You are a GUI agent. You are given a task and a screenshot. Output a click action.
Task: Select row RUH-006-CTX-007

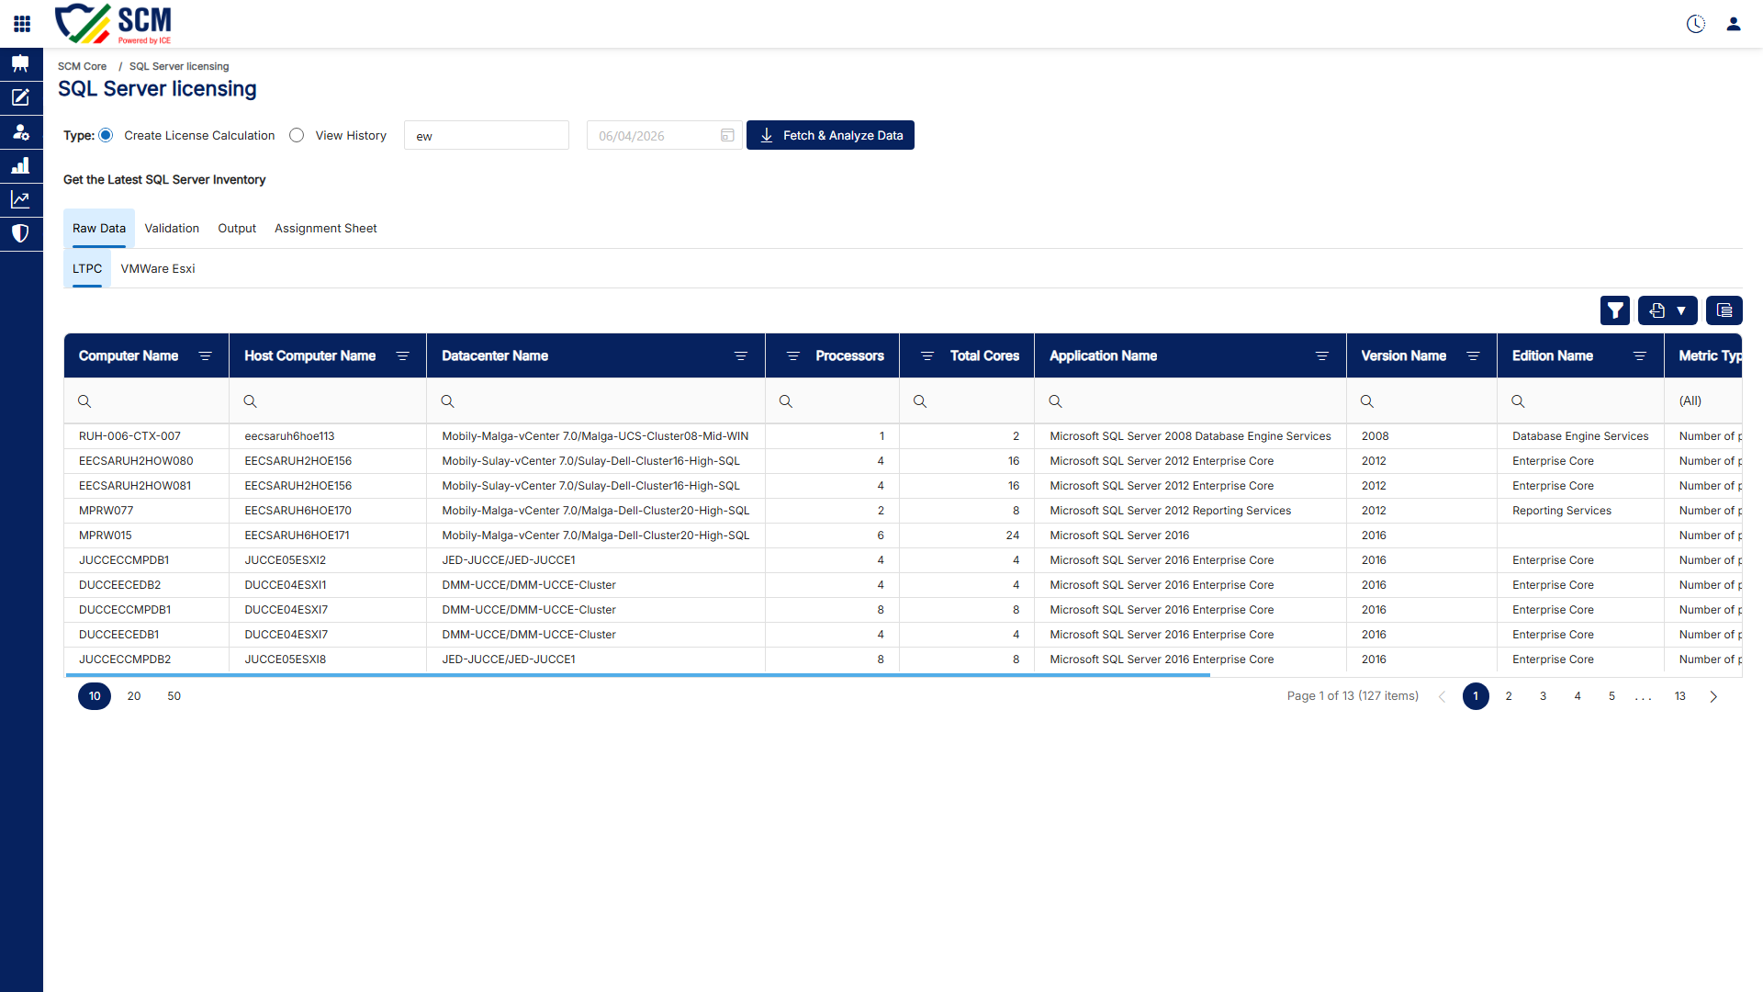point(903,436)
